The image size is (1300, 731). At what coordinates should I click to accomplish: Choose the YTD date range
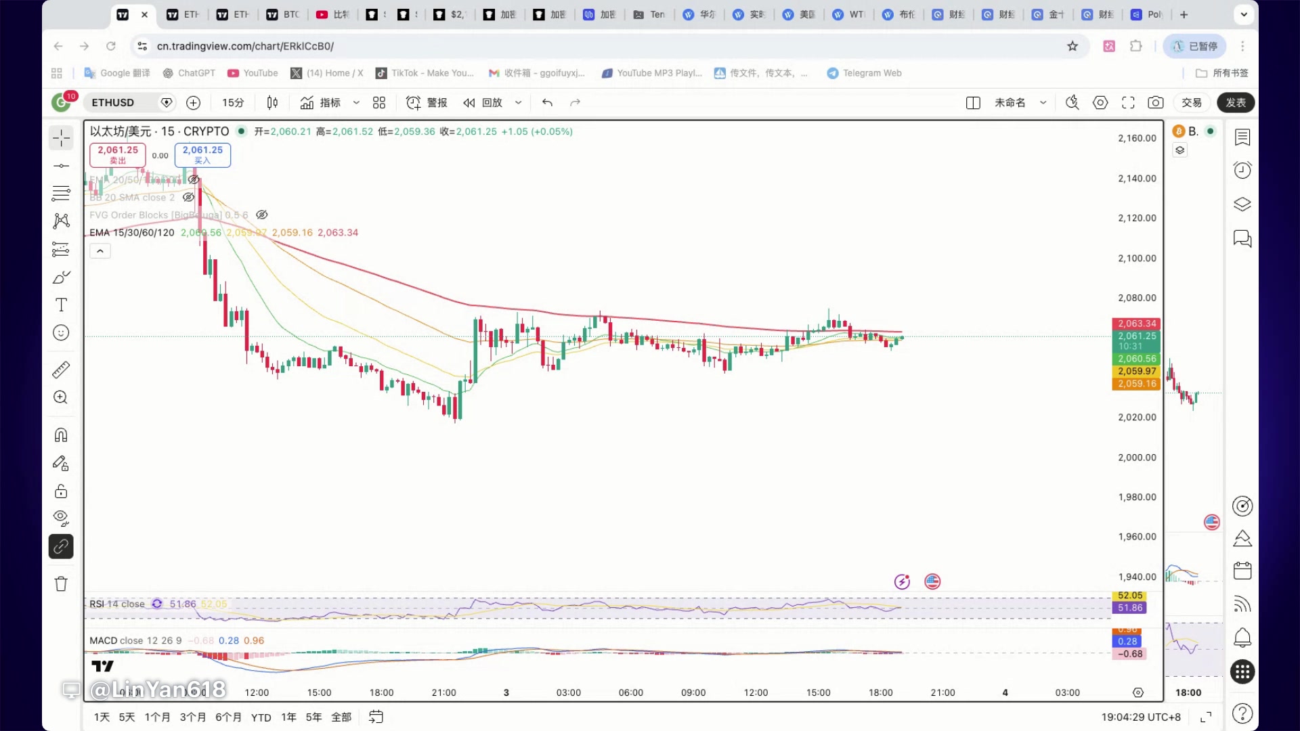pyautogui.click(x=261, y=717)
